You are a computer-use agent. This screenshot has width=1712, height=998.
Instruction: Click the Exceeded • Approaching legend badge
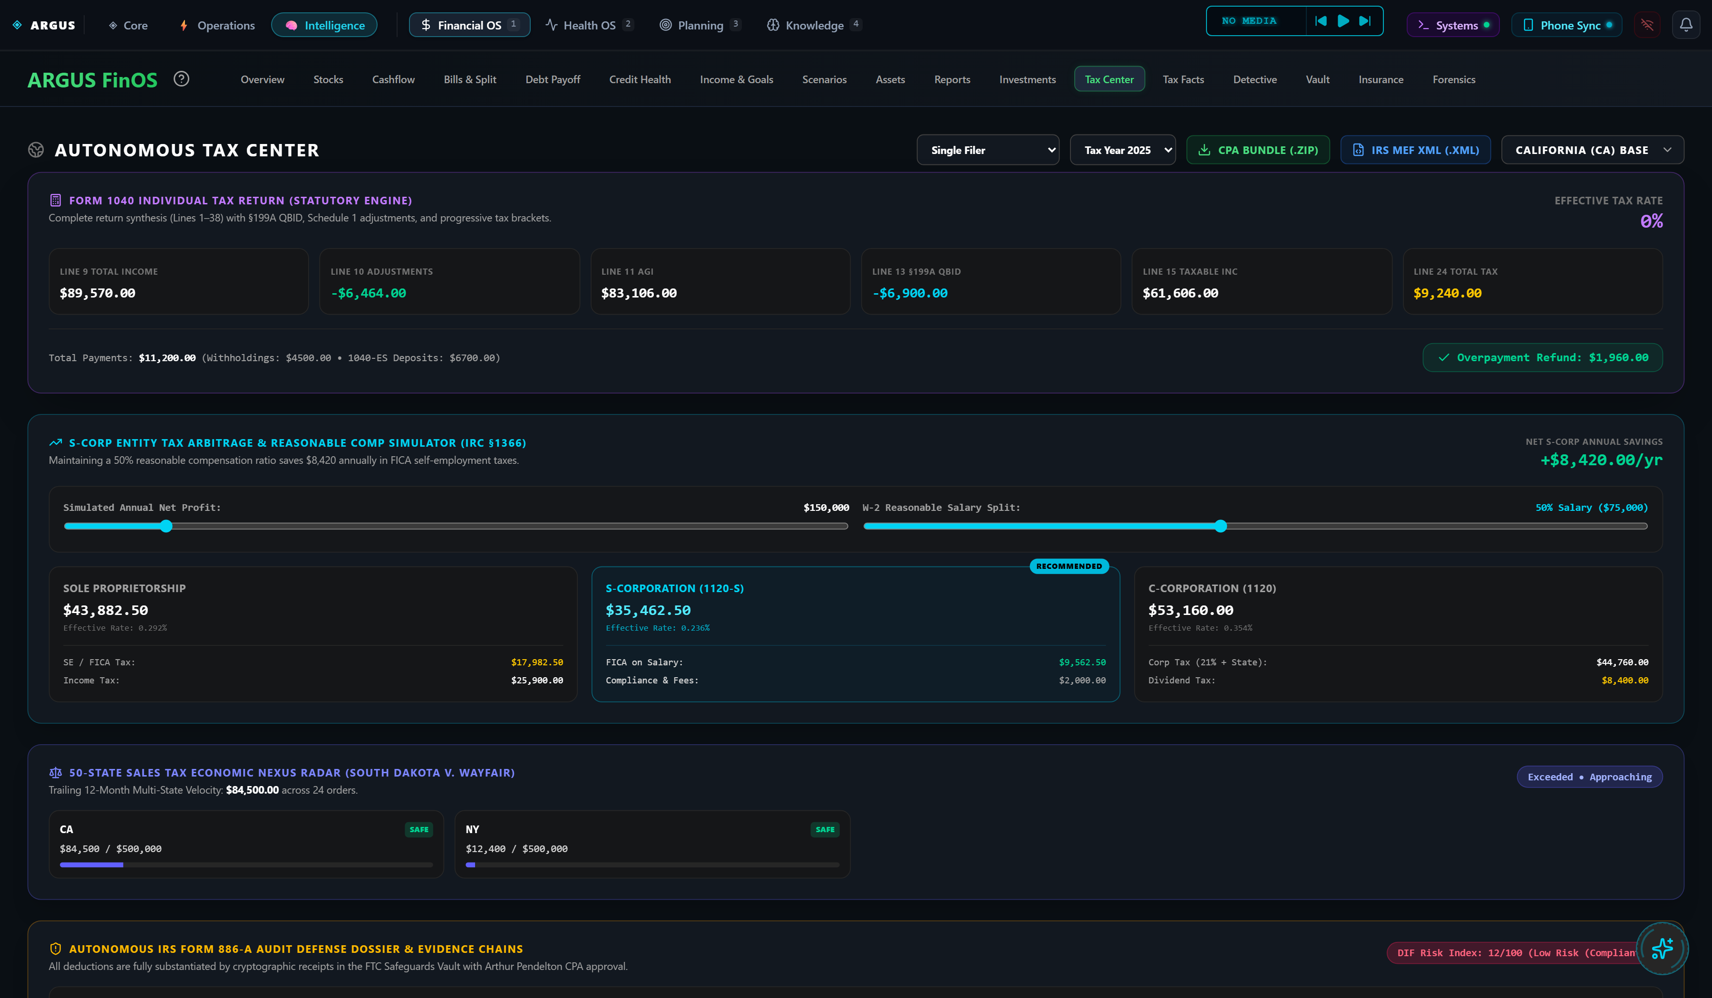click(1590, 777)
